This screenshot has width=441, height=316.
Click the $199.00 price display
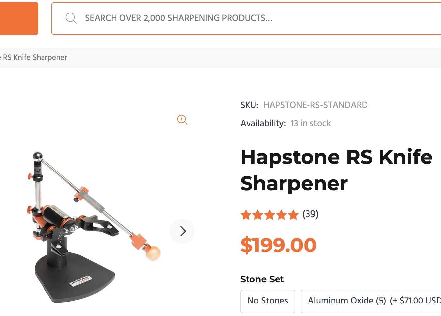[279, 245]
